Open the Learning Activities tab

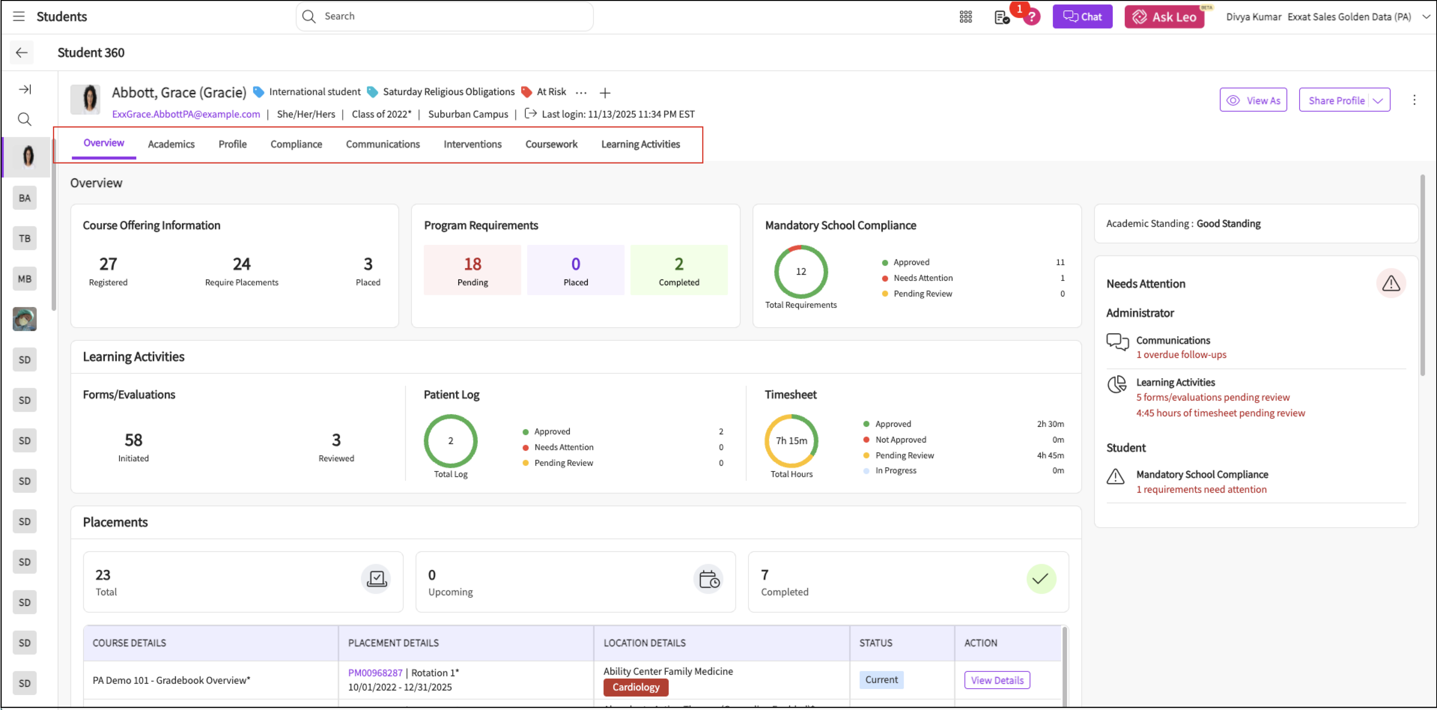click(x=640, y=144)
